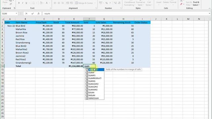Image resolution: width=212 pixels, height=119 pixels.
Task: Click the Borders icon in Font group
Action: [x=33, y=3]
